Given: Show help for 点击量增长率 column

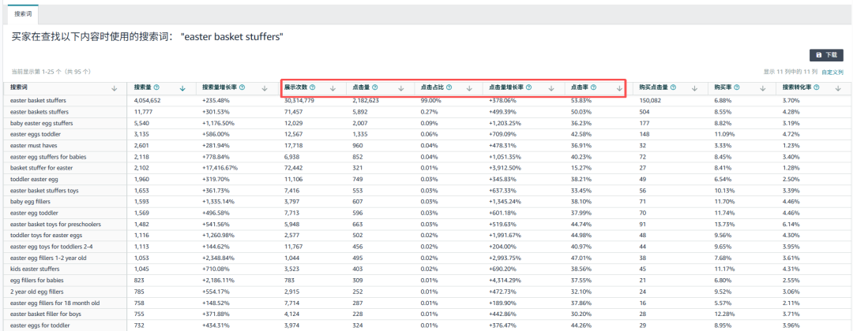Looking at the screenshot, I should pyautogui.click(x=528, y=87).
